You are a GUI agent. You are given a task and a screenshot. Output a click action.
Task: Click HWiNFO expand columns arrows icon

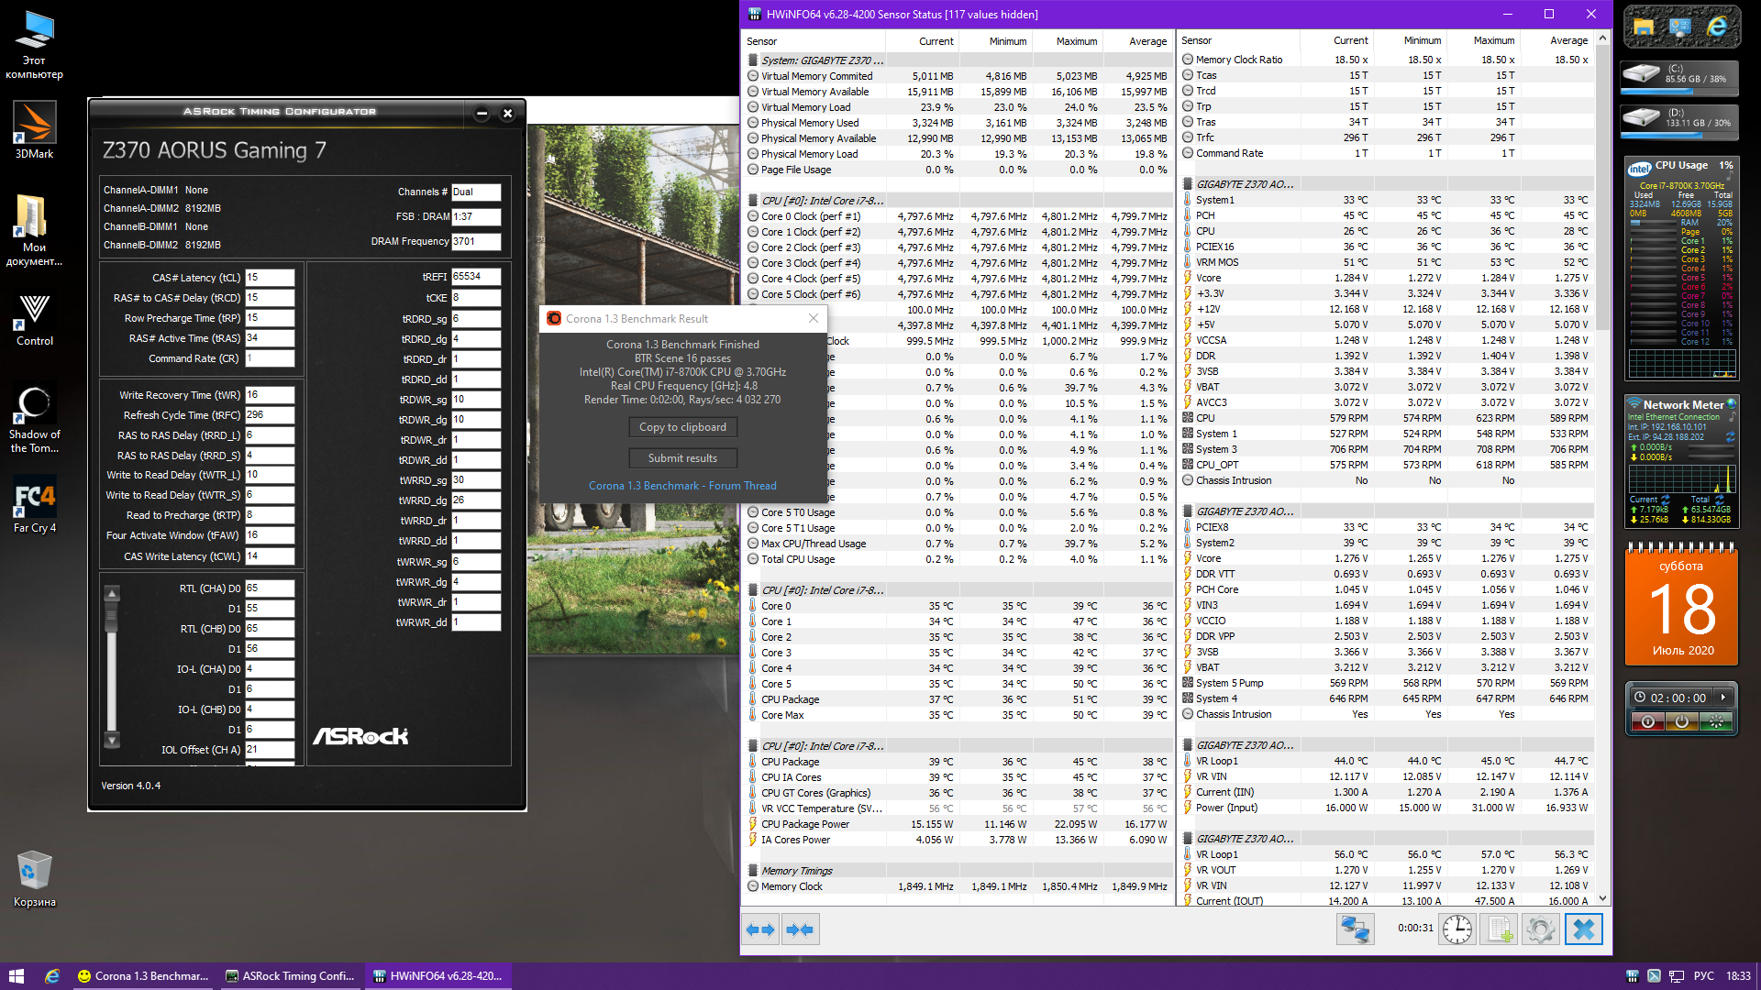(760, 929)
